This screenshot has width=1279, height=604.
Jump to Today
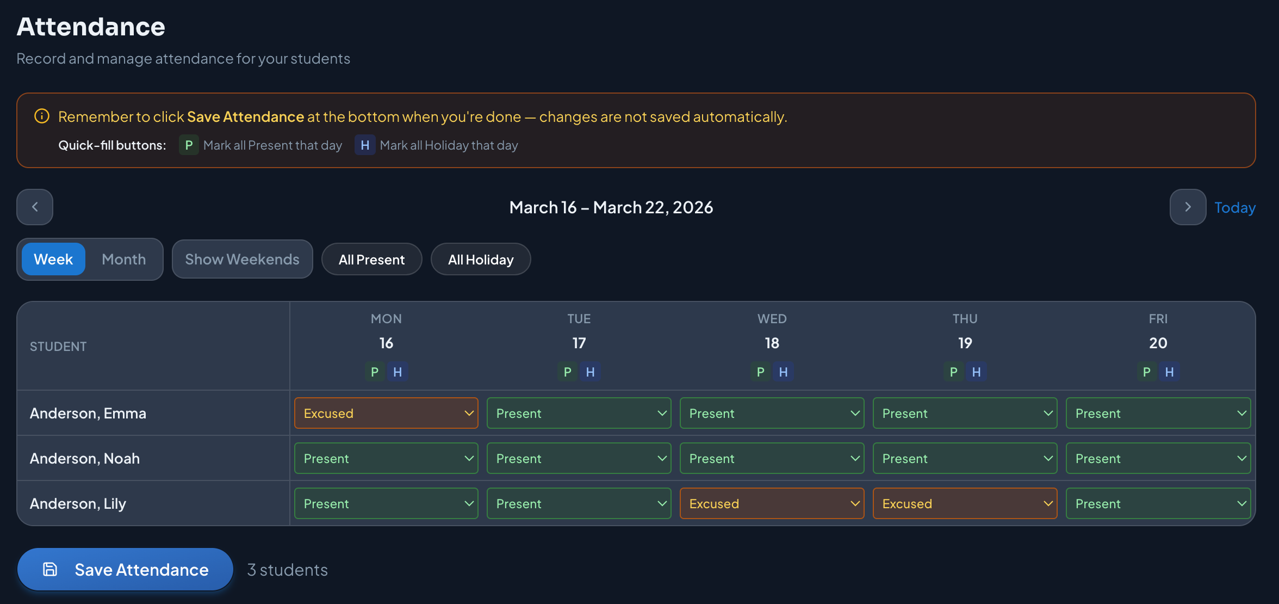coord(1235,207)
